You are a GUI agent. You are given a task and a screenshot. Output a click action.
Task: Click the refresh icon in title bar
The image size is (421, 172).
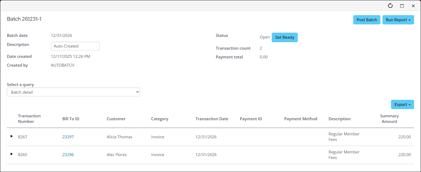click(390, 6)
